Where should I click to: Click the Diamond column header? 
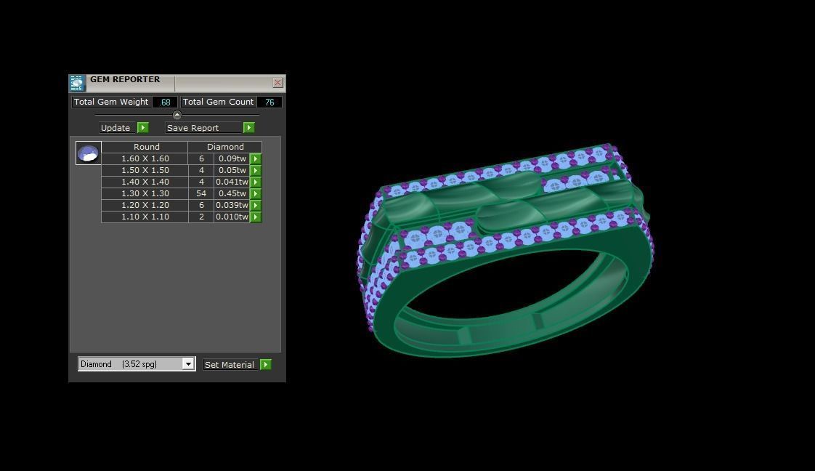coord(225,147)
